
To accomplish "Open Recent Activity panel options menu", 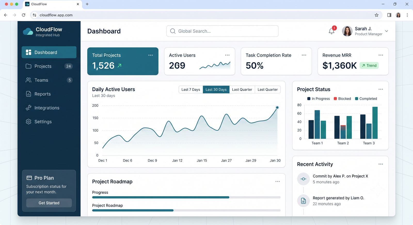I will coord(381,164).
